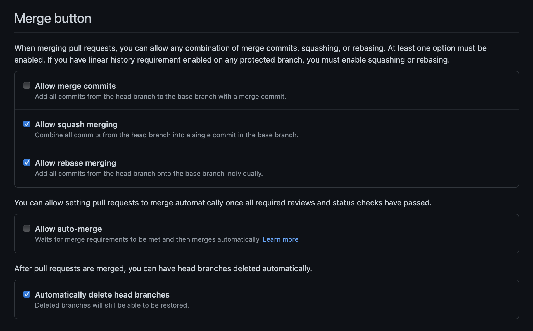This screenshot has height=331, width=533.
Task: Uncheck Allow squash merging
Action: [27, 124]
